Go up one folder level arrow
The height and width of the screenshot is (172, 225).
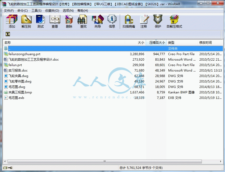(8, 34)
